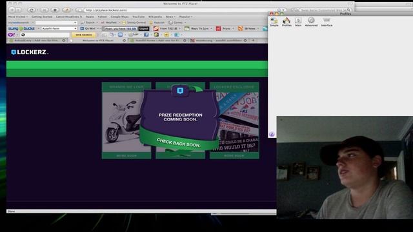Click the yellow Web Search button
The image size is (413, 232).
point(84,35)
